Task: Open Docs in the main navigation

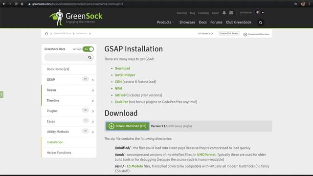Action: tap(202, 22)
